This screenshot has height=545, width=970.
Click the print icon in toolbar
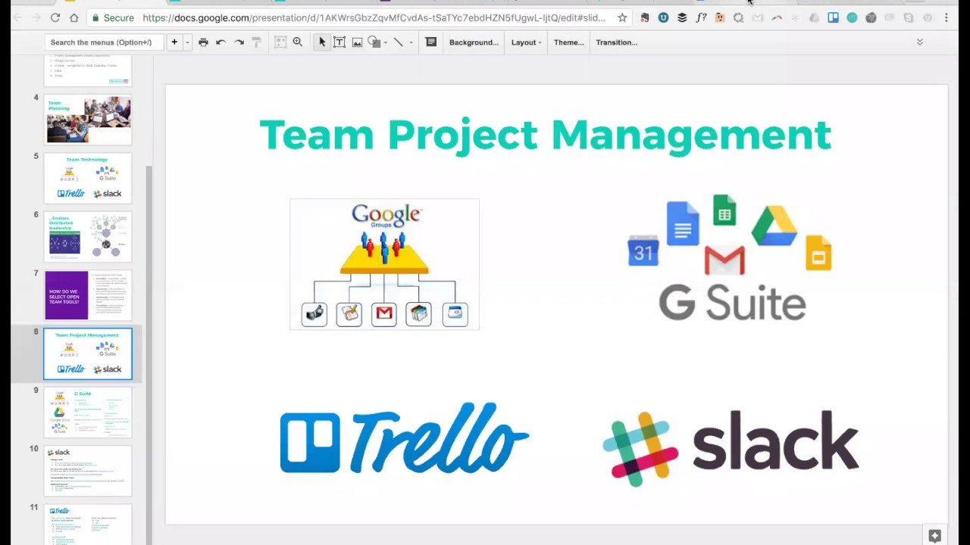pos(203,42)
